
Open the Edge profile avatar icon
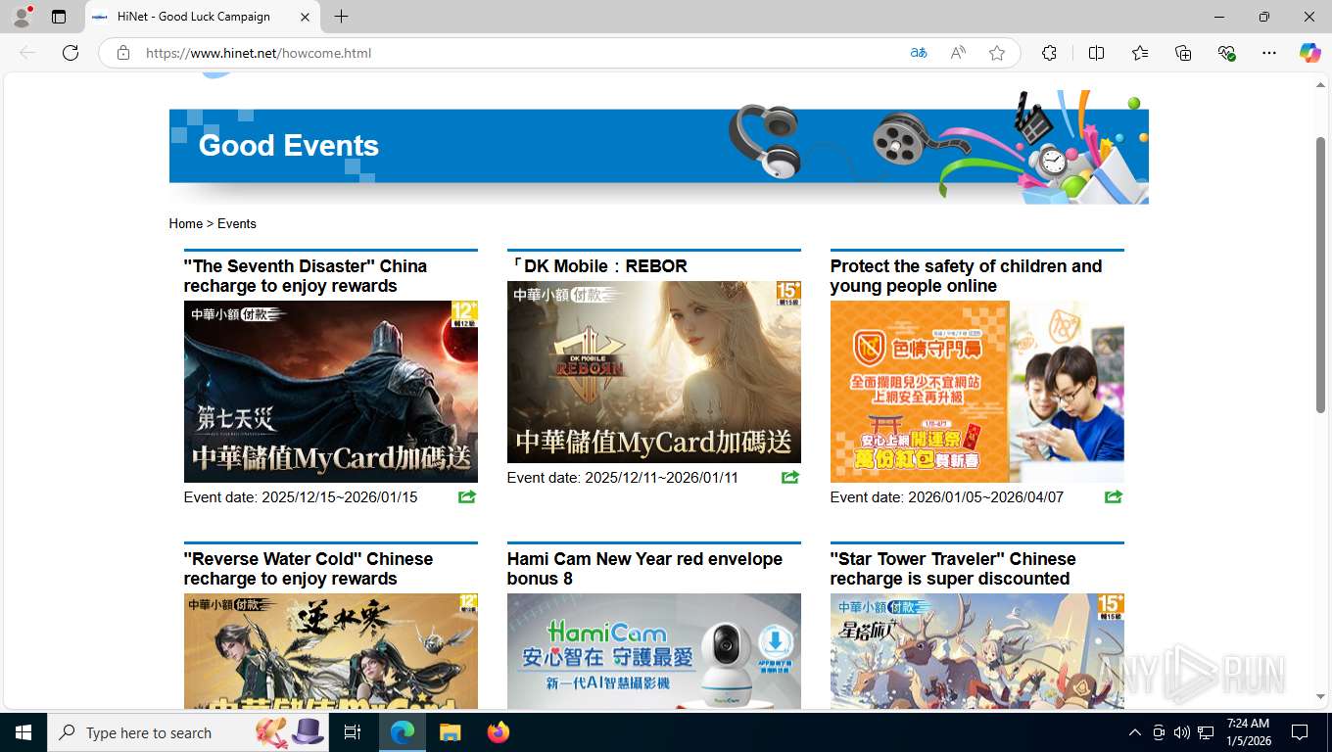tap(21, 17)
